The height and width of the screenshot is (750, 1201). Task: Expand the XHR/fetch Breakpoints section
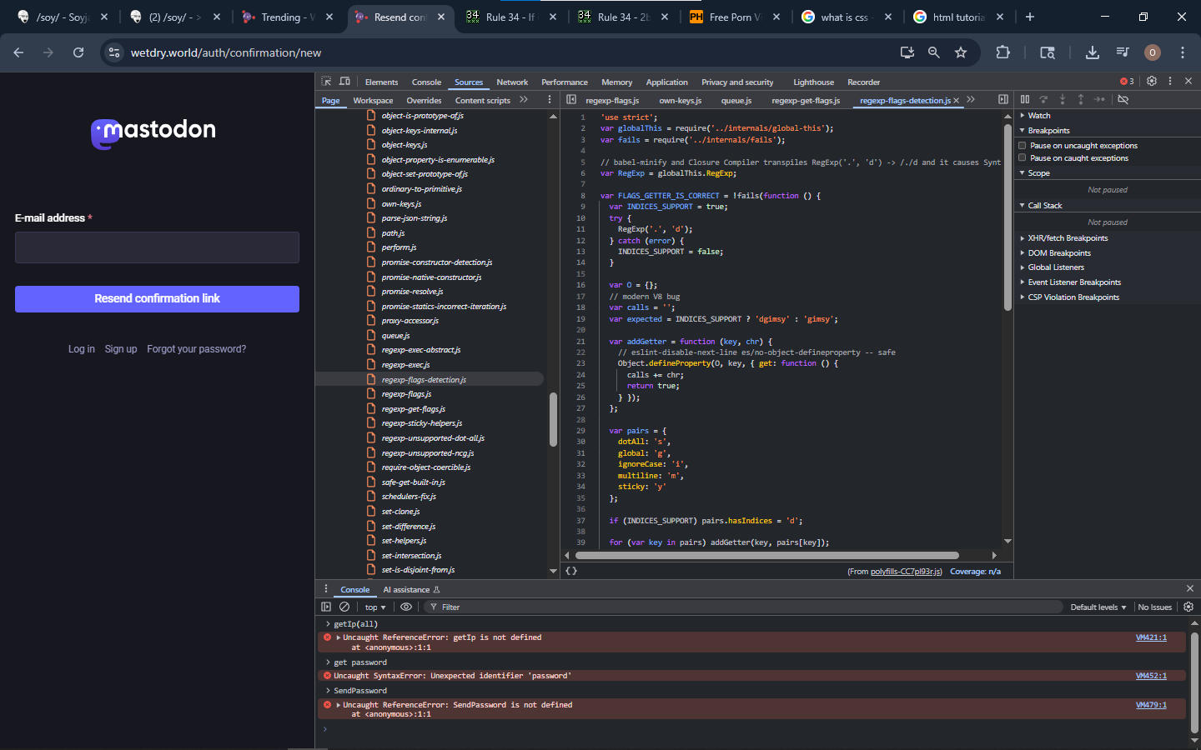(x=1068, y=238)
